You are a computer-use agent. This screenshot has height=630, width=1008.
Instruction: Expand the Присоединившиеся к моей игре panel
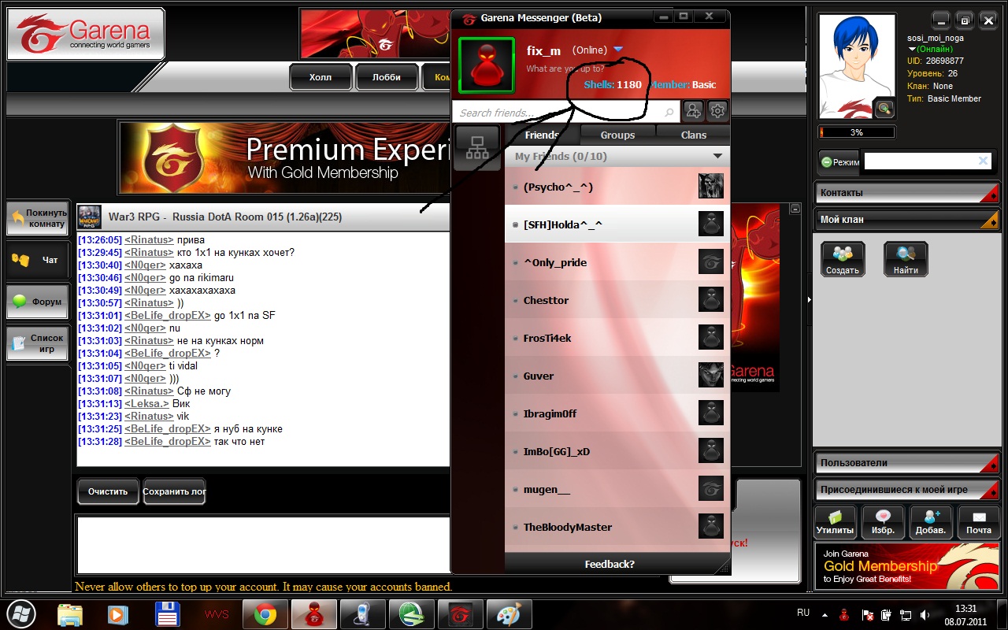906,490
